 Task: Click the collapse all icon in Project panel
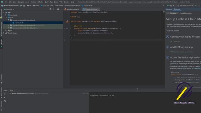point(54,9)
